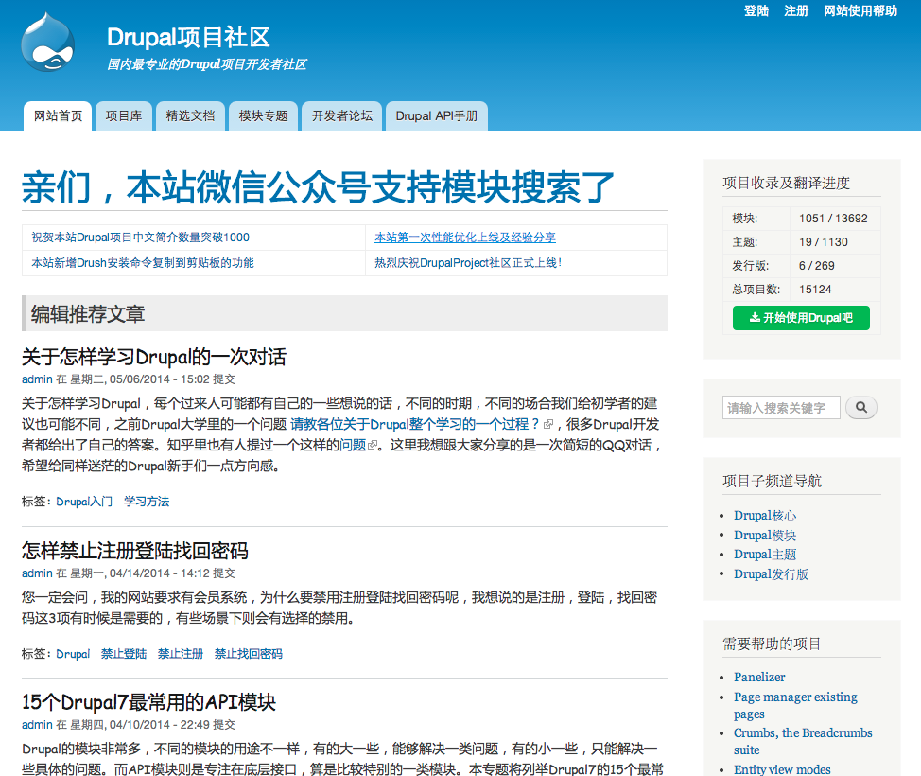Click the 登陆 link in header
The width and height of the screenshot is (921, 776).
(756, 10)
